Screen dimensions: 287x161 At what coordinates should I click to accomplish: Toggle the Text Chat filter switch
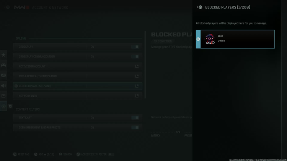coord(135,118)
